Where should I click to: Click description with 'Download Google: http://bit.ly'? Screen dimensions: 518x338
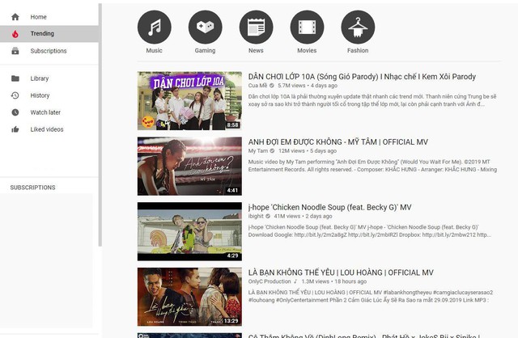click(370, 231)
